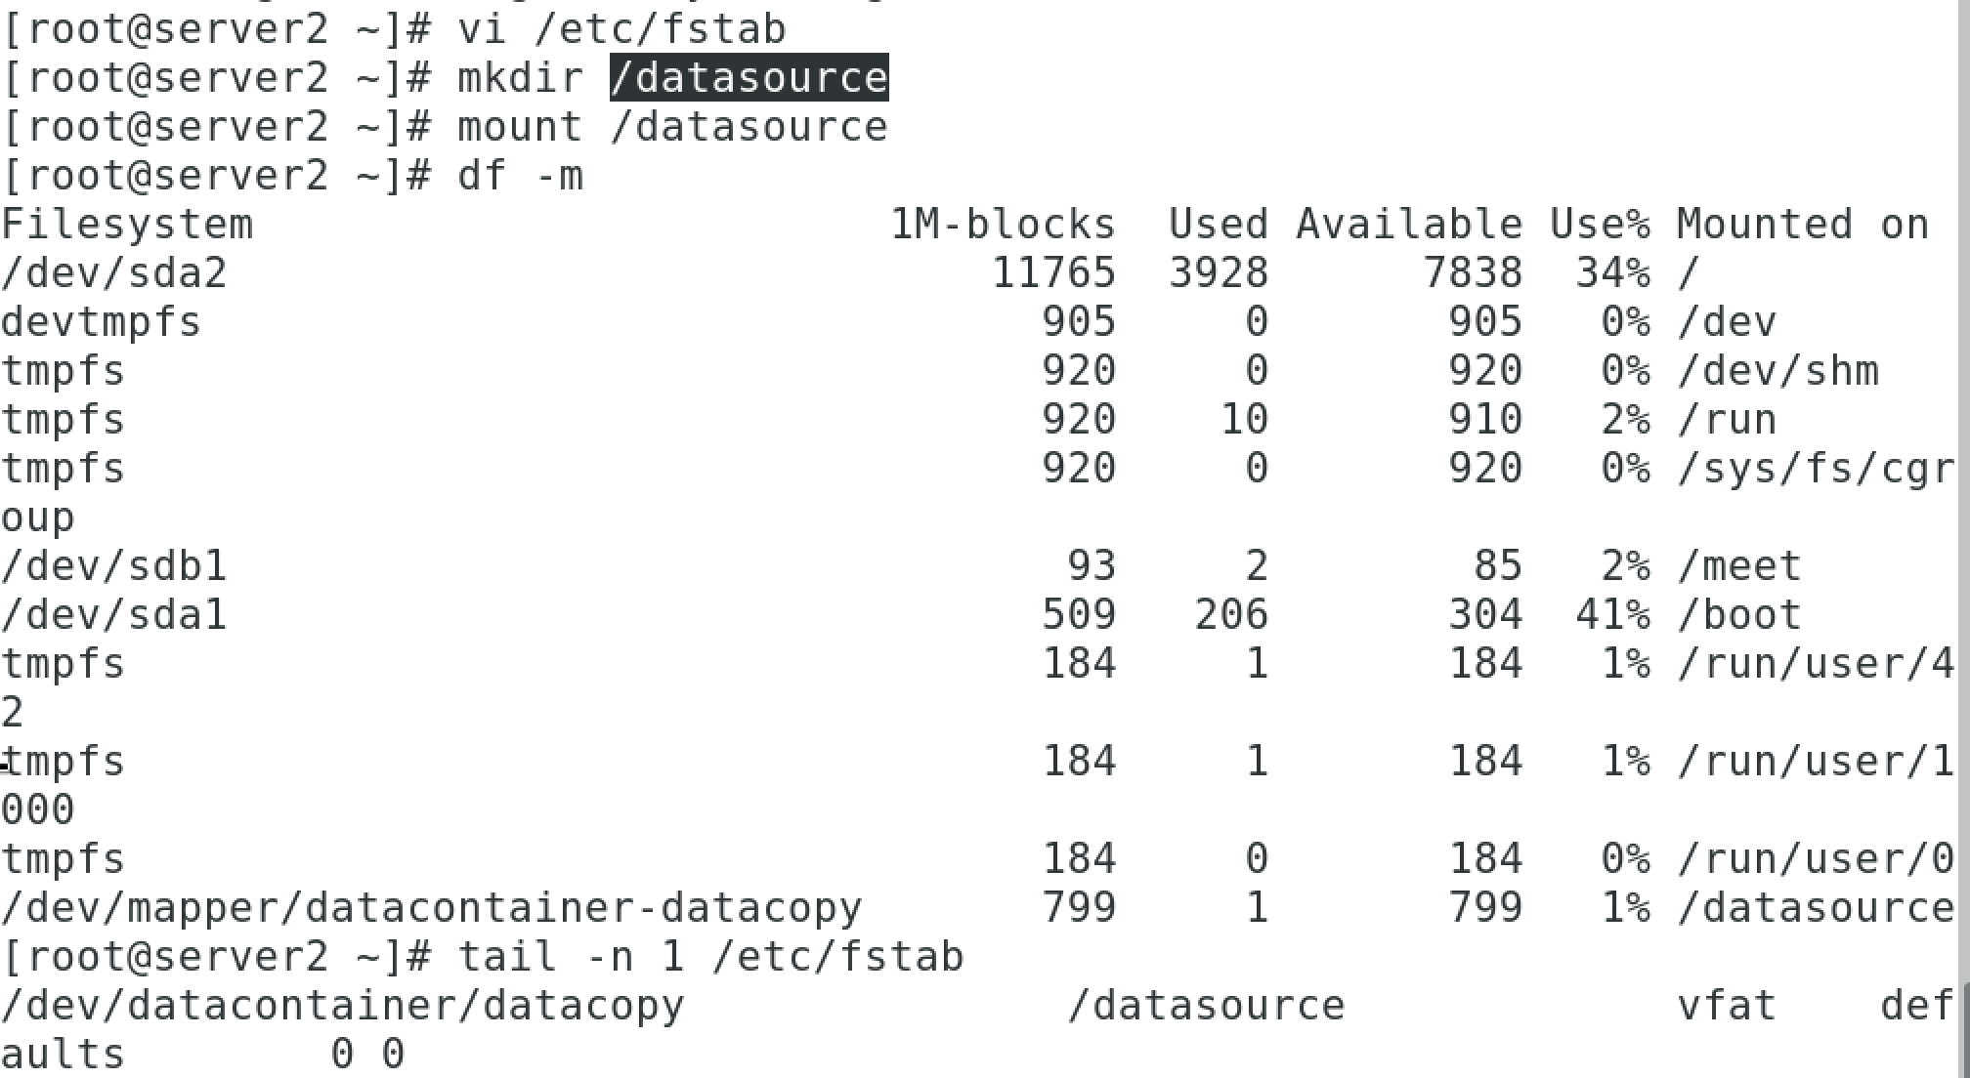
Task: Click the 34% usage value
Action: tap(1612, 273)
